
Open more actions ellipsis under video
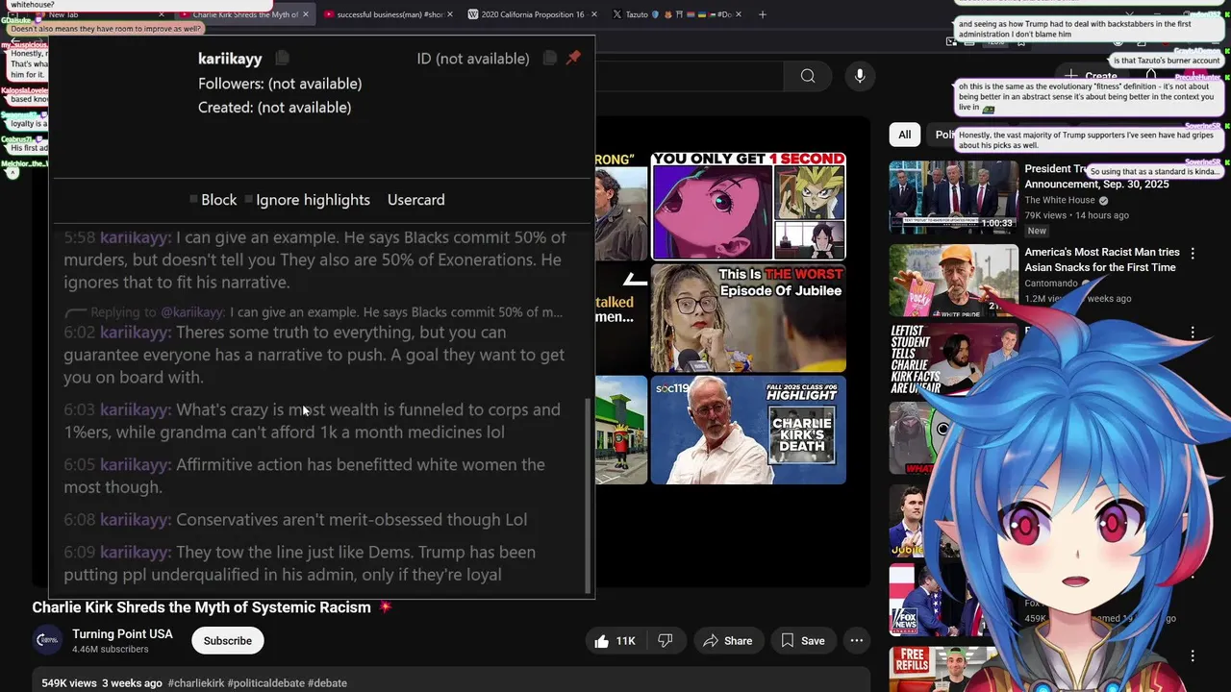point(856,641)
